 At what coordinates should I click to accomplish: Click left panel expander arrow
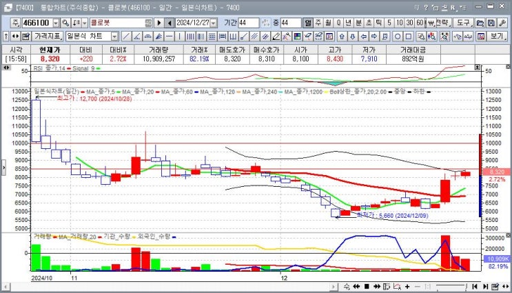click(x=3, y=168)
